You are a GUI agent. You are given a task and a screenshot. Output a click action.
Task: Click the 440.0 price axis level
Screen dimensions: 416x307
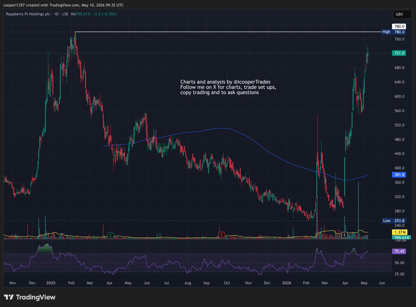(x=399, y=154)
